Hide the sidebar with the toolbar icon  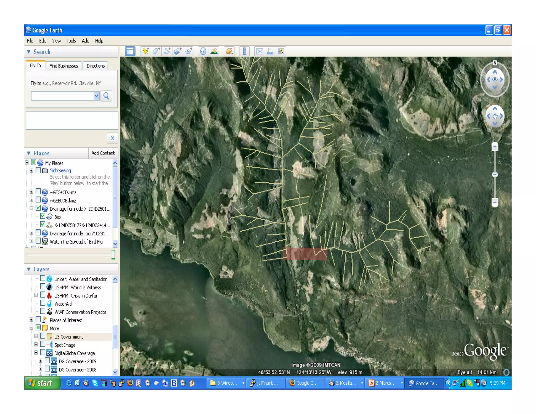tap(130, 51)
